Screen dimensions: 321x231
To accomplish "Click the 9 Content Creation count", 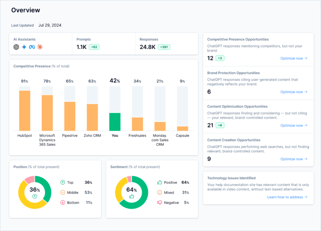I will (209, 159).
